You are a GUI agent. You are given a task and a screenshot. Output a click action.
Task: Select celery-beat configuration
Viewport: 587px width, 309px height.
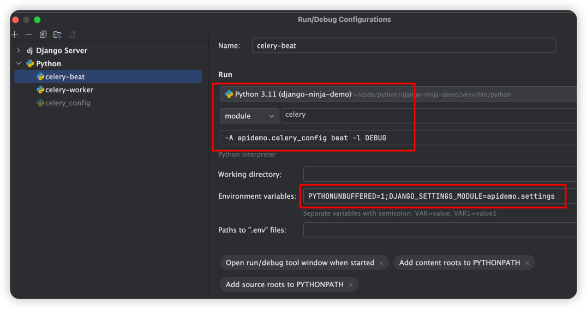tap(108, 76)
